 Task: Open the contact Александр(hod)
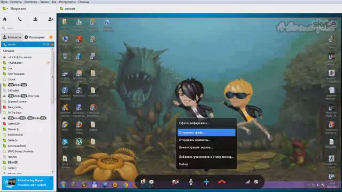(x=26, y=146)
